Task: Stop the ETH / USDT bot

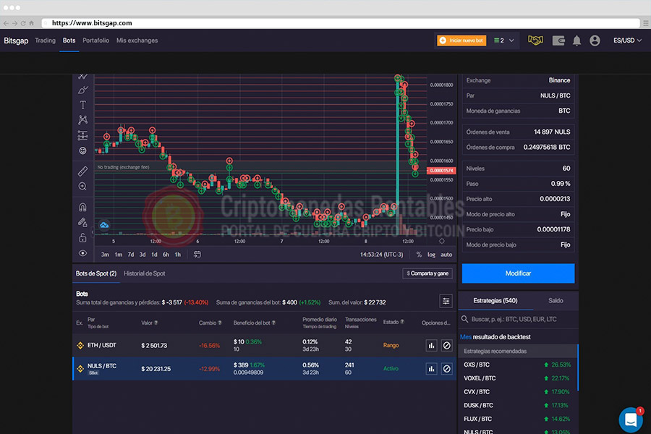Action: pos(446,346)
